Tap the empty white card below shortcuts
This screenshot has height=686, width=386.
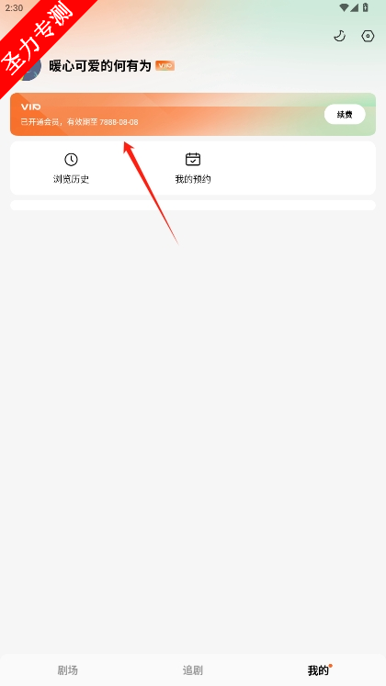(x=193, y=205)
